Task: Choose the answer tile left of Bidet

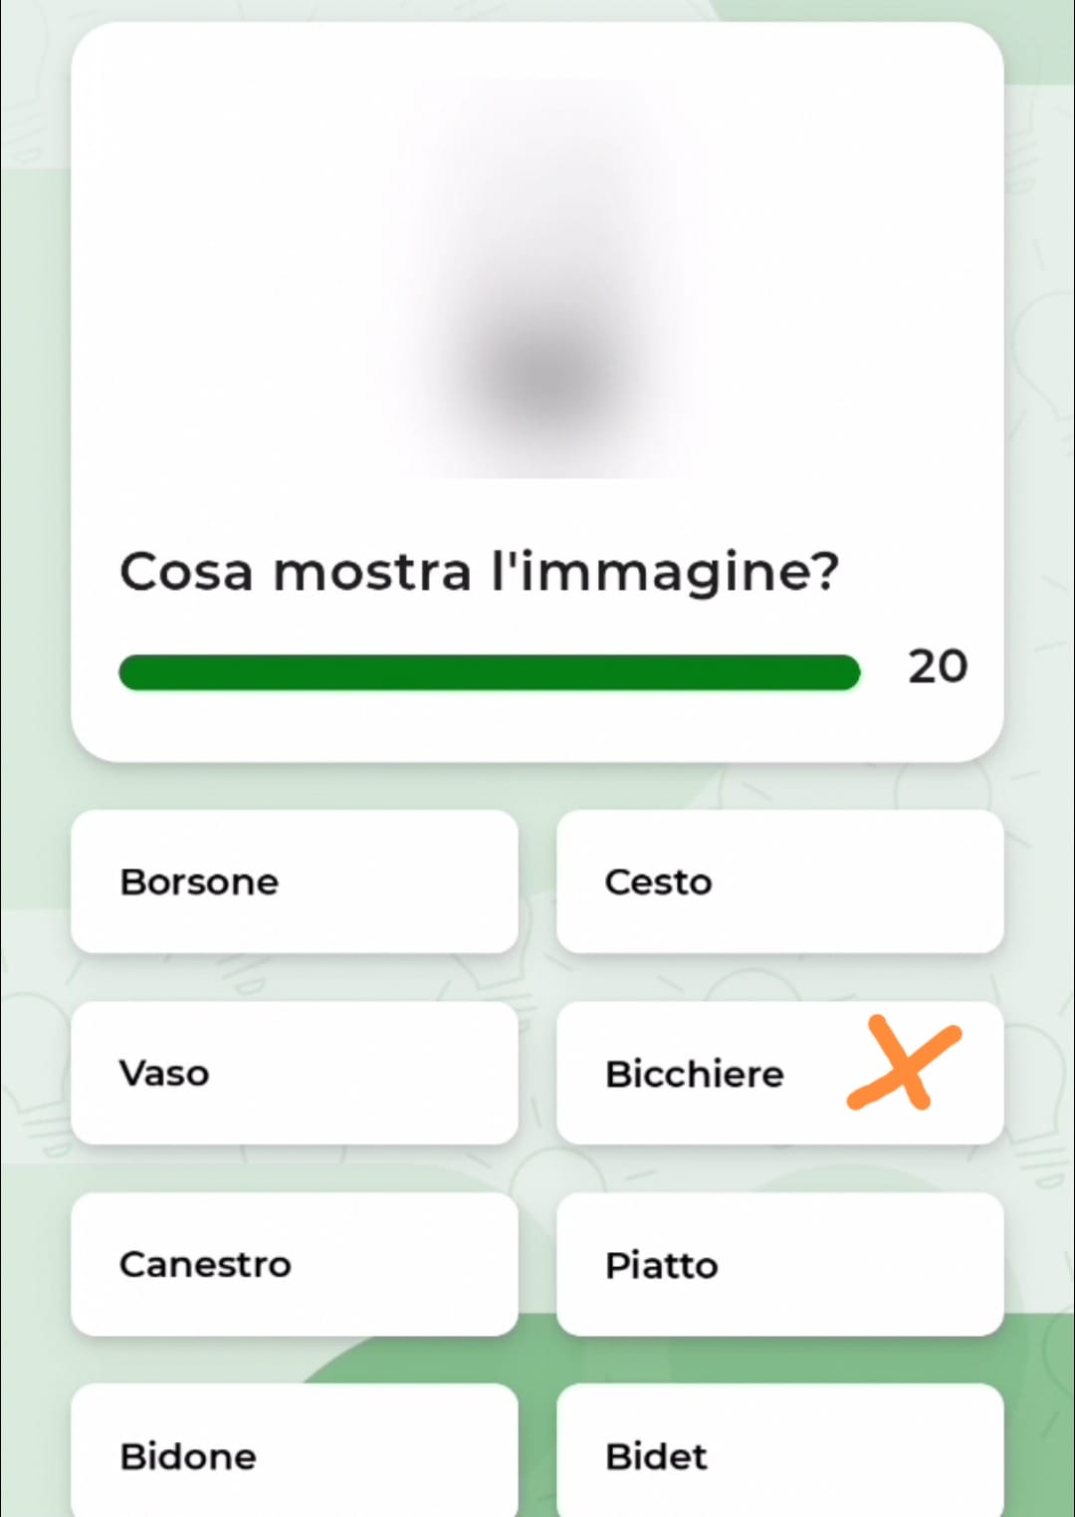Action: [294, 1454]
